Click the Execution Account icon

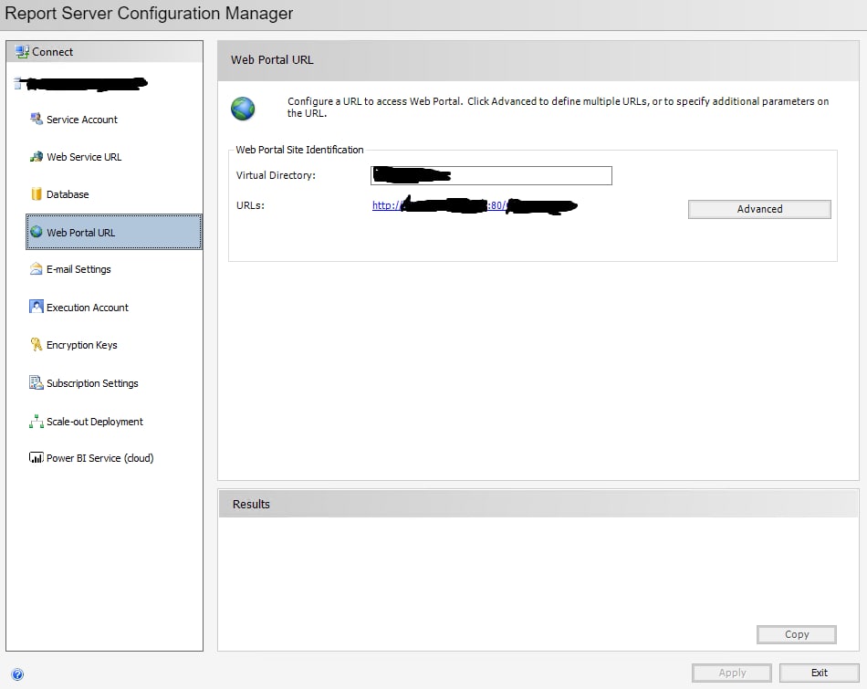click(x=37, y=307)
